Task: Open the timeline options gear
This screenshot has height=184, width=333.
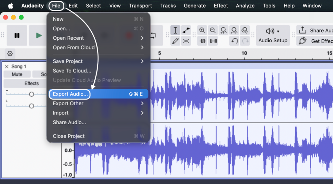Action: pos(10,53)
